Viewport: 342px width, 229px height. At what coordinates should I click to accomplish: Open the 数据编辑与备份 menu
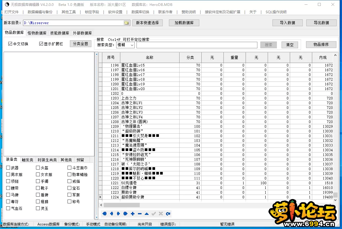coord(40,12)
